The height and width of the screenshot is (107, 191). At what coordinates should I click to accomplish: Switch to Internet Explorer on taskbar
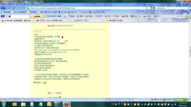point(57,104)
